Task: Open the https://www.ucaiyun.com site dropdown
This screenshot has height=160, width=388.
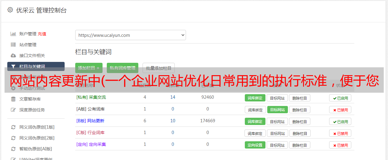Action: click(130, 35)
